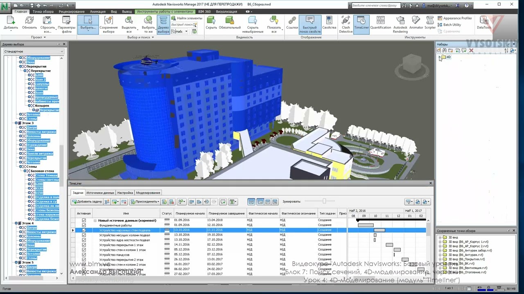
Task: Click Найти элементы (Find Items)
Action: pyautogui.click(x=187, y=18)
